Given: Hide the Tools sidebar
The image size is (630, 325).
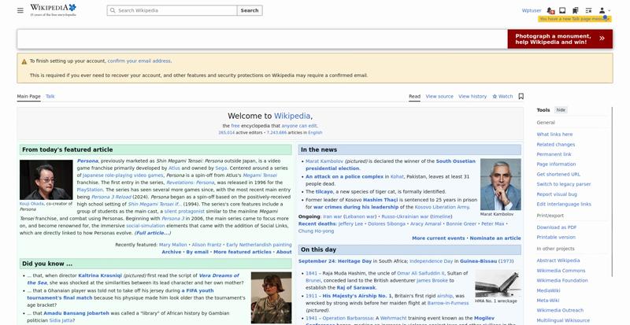Looking at the screenshot, I should point(561,110).
